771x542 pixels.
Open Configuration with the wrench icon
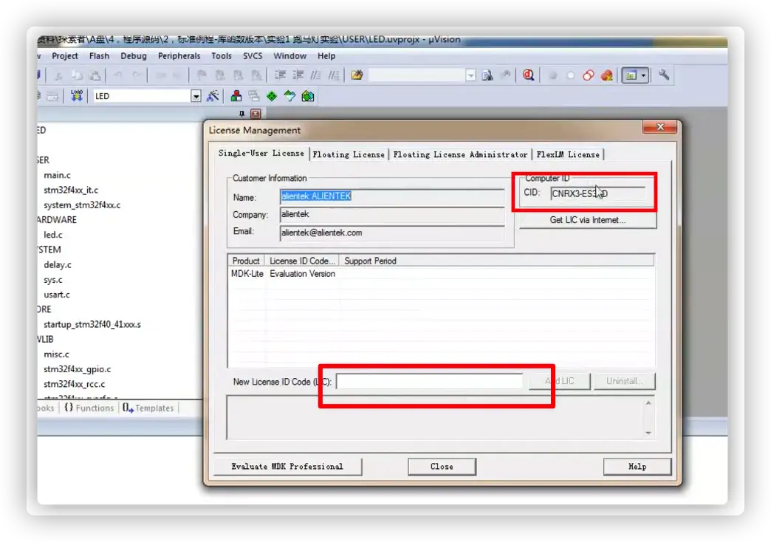point(664,75)
